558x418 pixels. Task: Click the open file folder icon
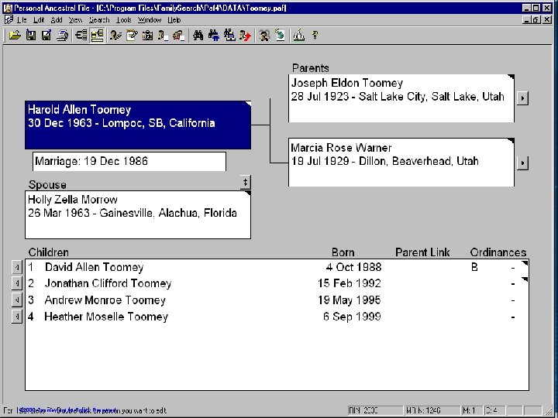pyautogui.click(x=15, y=35)
